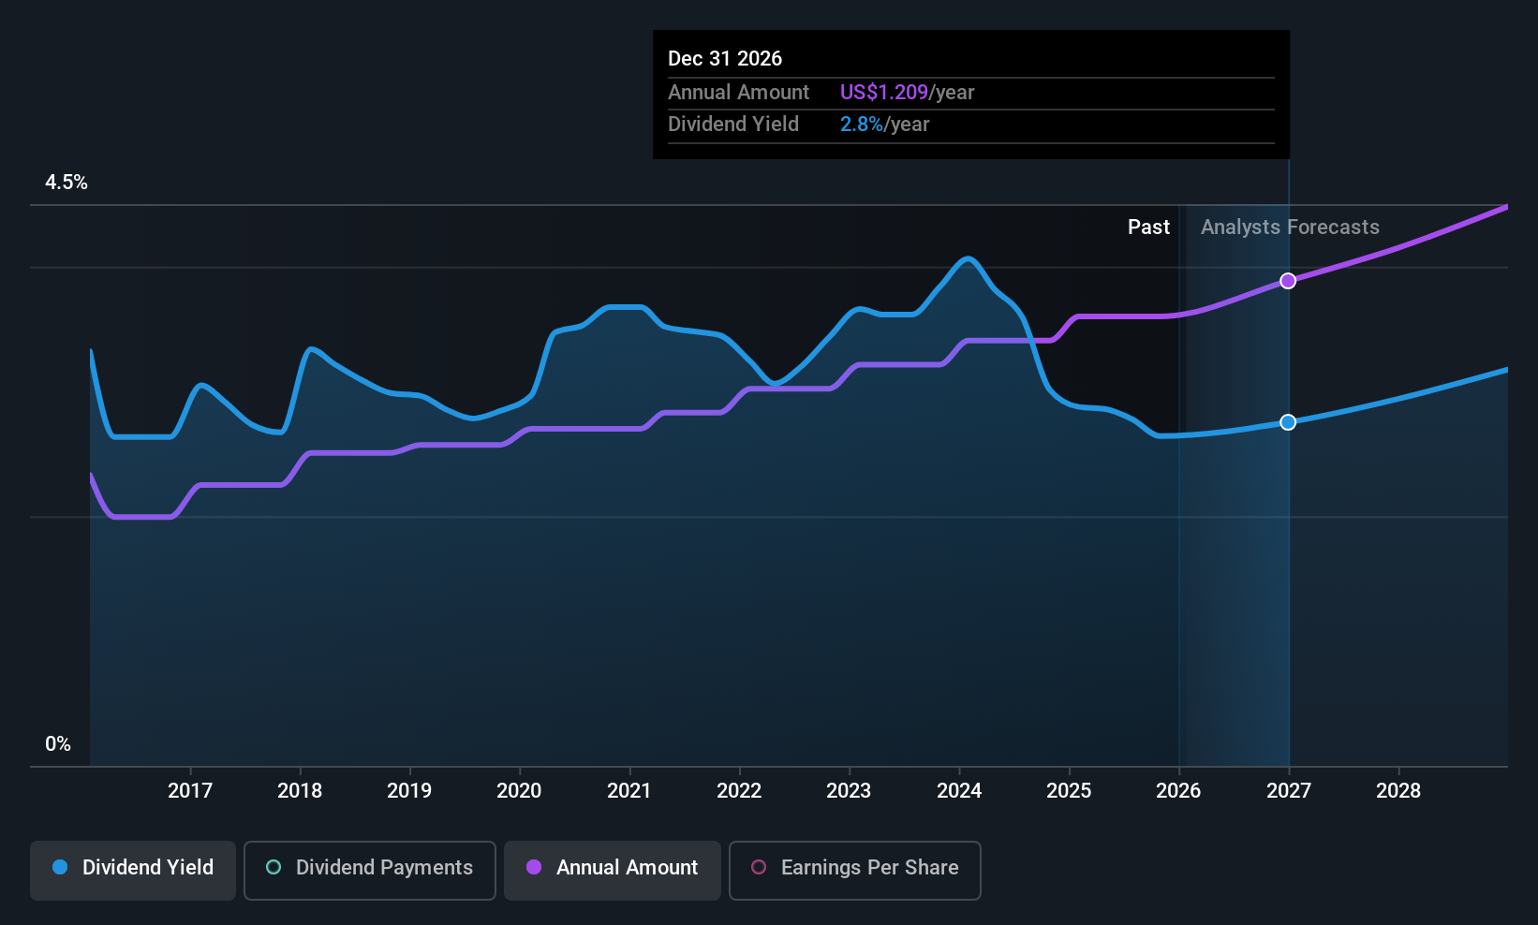Viewport: 1538px width, 925px height.
Task: Click the purple Annual Amount legend dot
Action: tap(534, 867)
